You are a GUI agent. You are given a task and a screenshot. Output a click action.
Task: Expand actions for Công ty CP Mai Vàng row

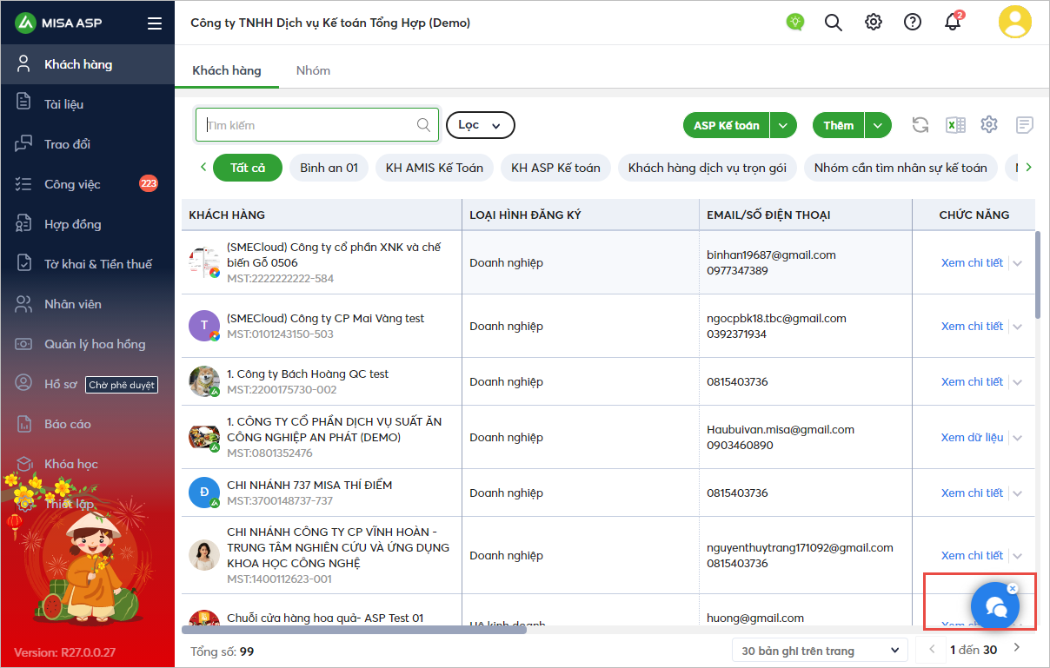coord(1018,327)
